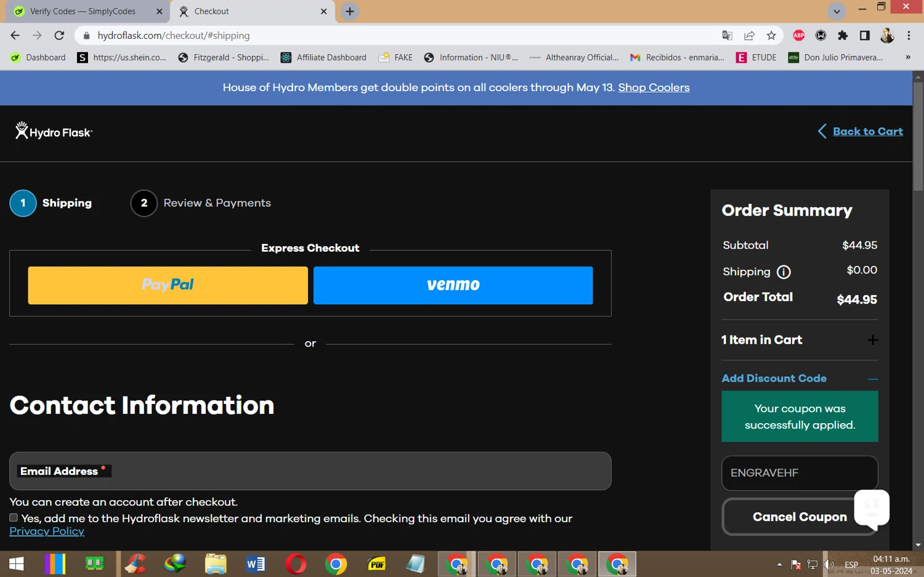Screen dimensions: 924x577
Task: Open the Information - NIU bookmark
Action: [471, 57]
